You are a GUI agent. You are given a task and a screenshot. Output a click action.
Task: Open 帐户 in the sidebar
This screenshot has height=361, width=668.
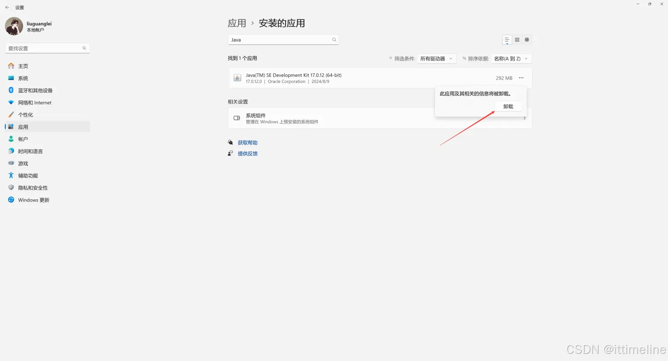(48, 139)
